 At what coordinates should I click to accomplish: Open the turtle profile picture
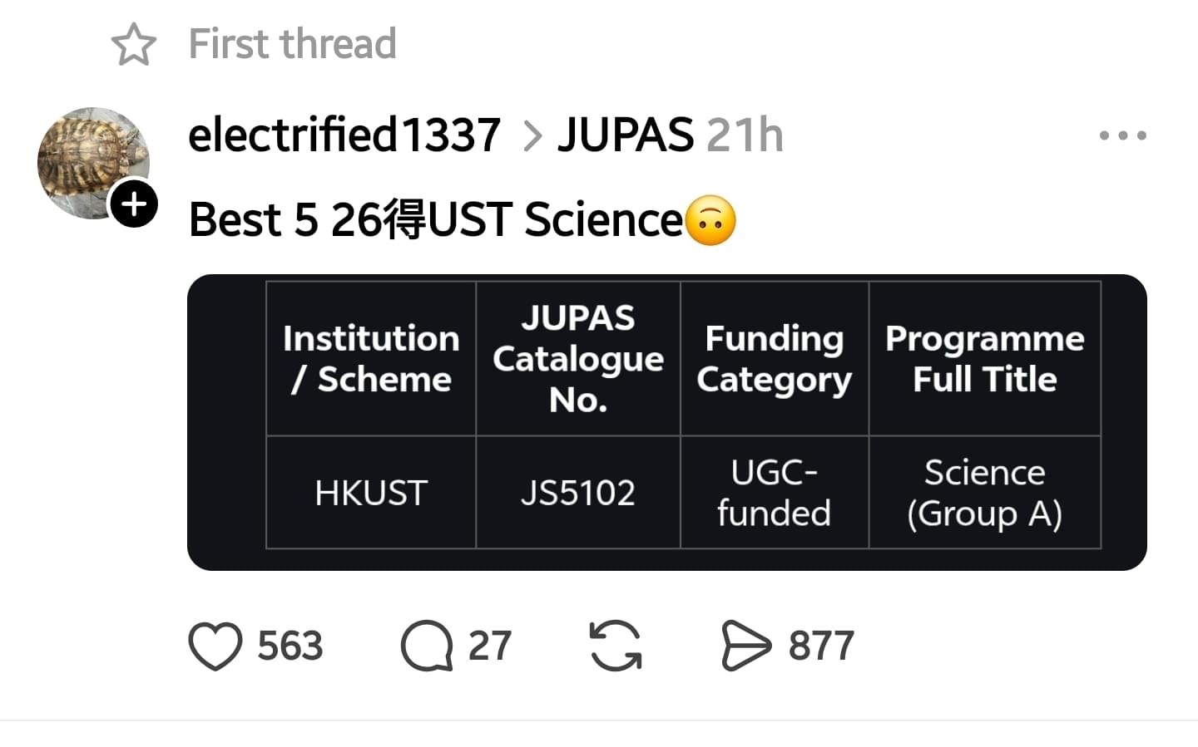click(93, 162)
